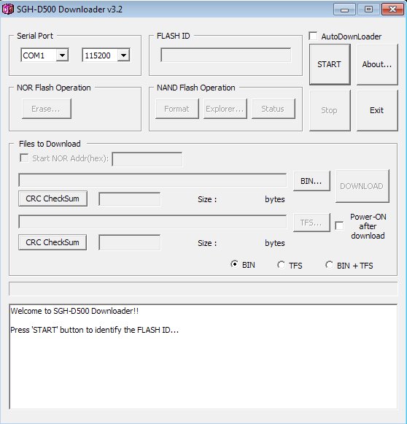
Task: Click the Stop button
Action: pos(330,110)
